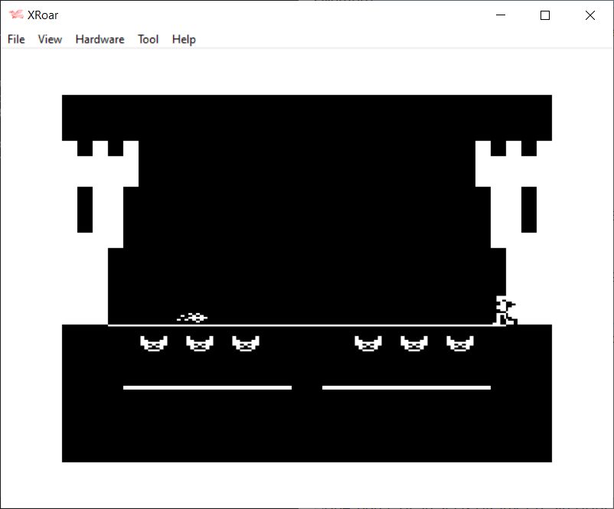Open the File menu
Image resolution: width=614 pixels, height=509 pixels.
click(16, 39)
